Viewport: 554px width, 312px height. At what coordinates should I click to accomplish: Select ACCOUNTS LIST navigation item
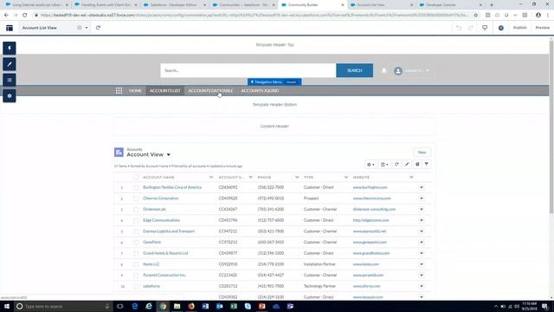[x=164, y=90]
